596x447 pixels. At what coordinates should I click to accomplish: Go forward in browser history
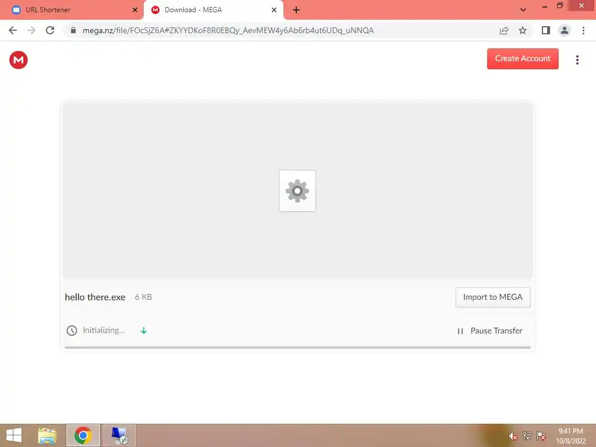point(31,30)
